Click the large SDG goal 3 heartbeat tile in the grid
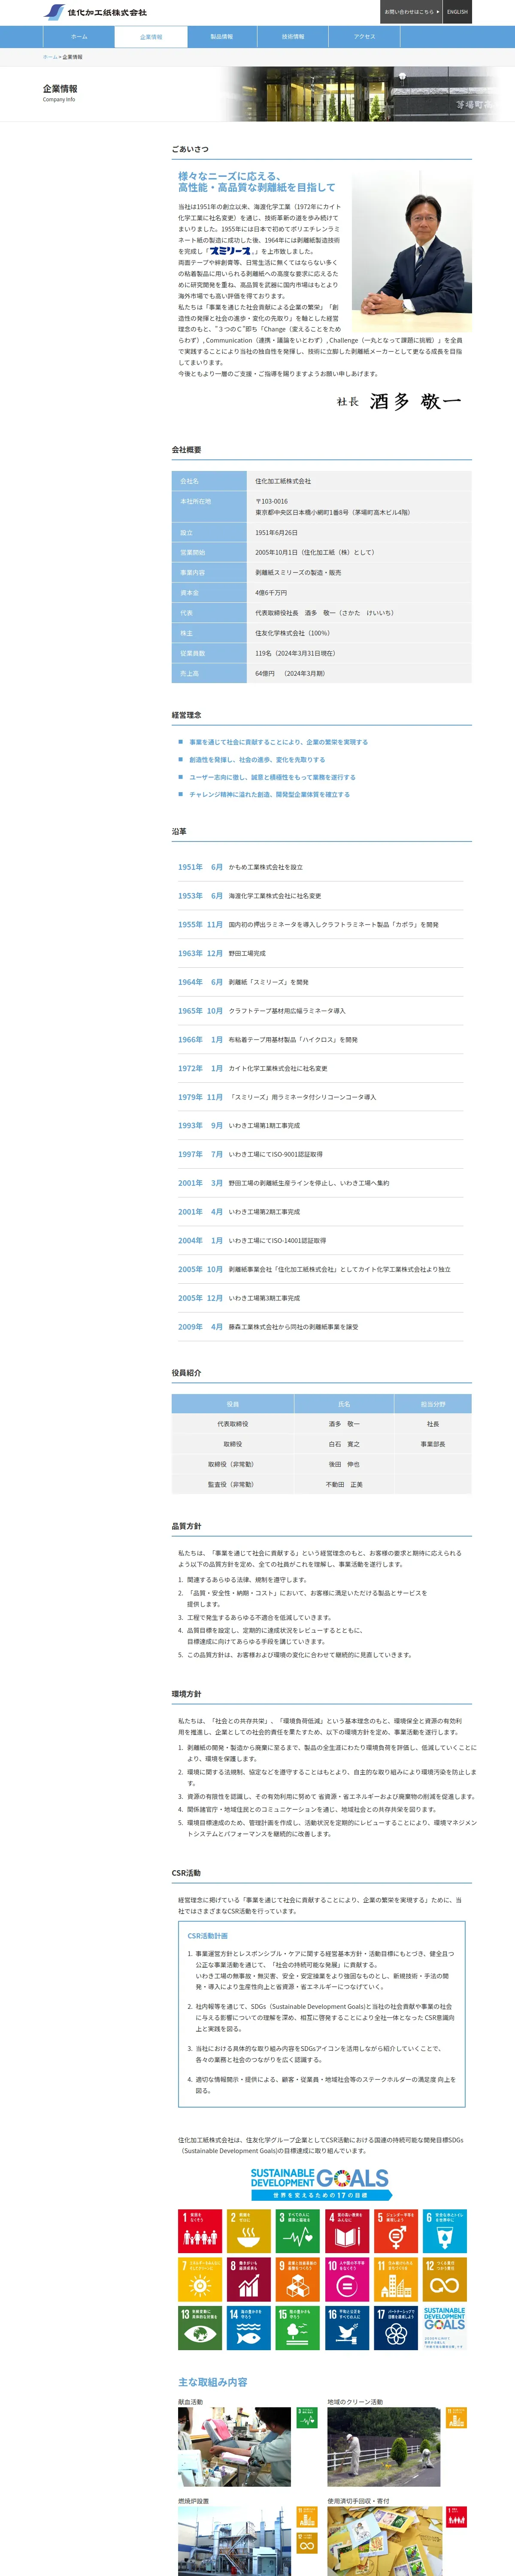Image resolution: width=515 pixels, height=2576 pixels. point(298,2231)
